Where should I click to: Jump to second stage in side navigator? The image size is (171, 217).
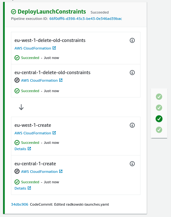click(159, 108)
